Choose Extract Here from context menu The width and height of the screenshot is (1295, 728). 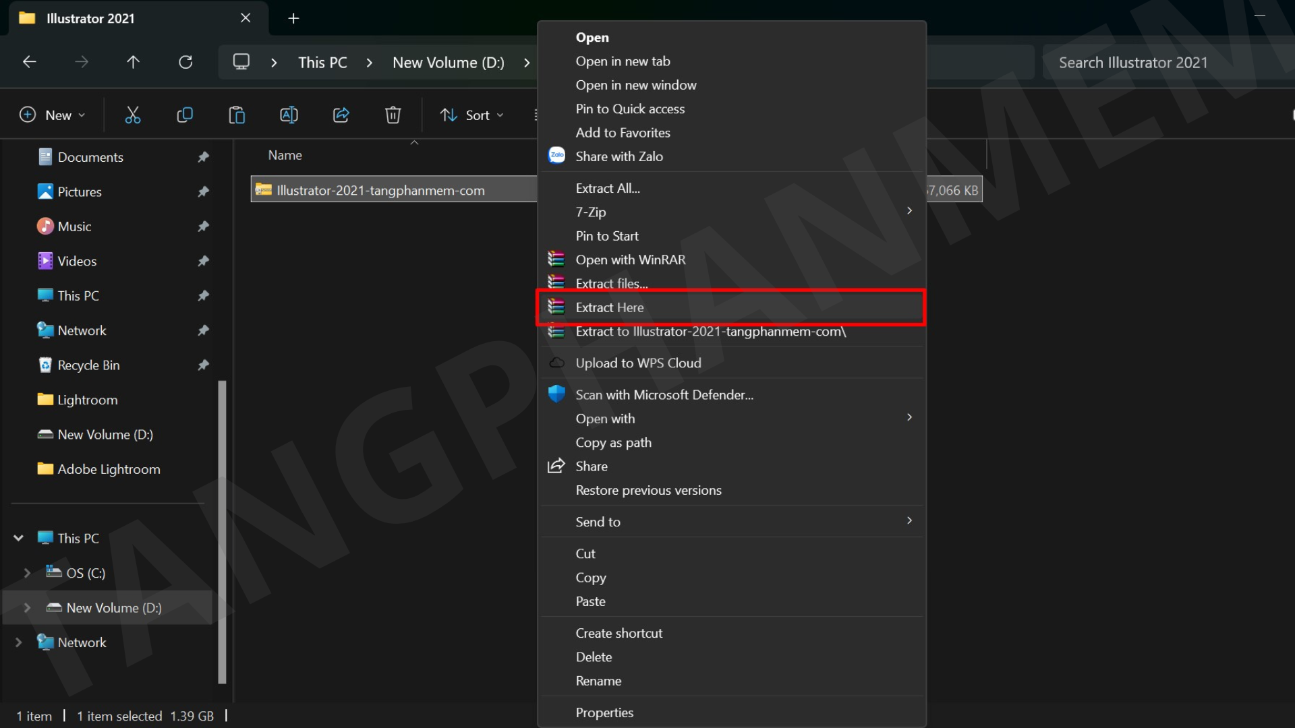[731, 307]
